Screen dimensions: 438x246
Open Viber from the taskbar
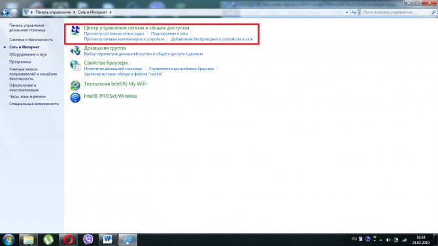tap(88, 239)
